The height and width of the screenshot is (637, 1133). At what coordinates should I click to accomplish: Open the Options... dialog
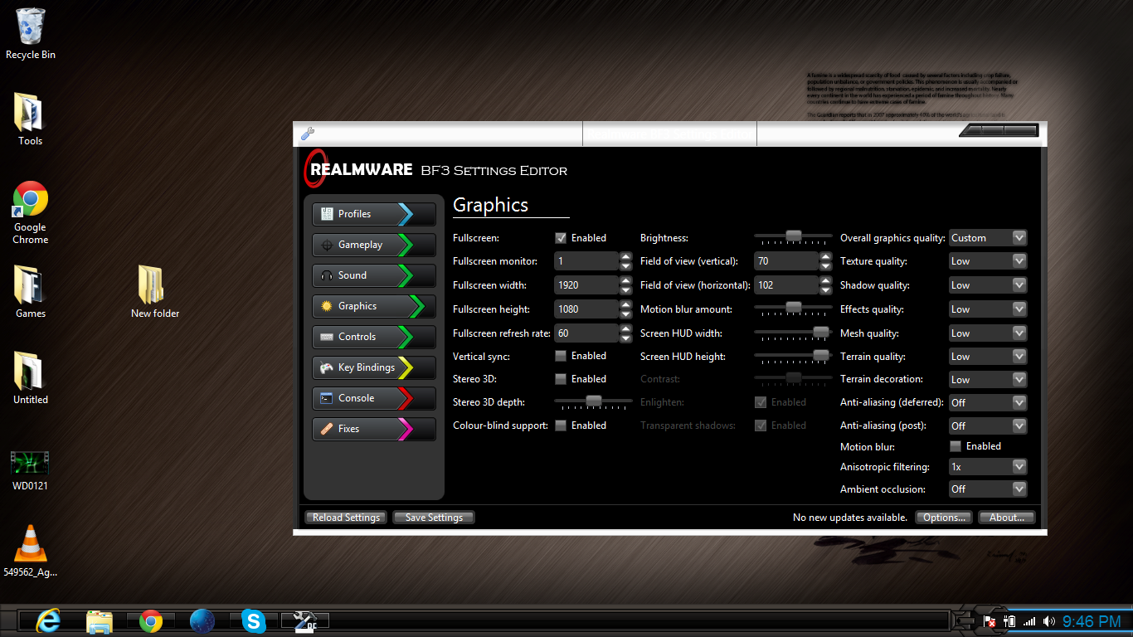(x=944, y=518)
